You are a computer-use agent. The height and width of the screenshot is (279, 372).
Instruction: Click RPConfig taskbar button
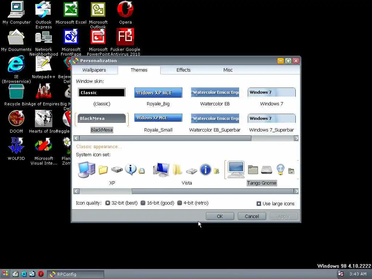pyautogui.click(x=76, y=274)
